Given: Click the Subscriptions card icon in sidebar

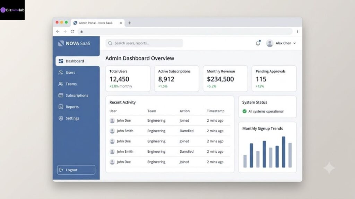Looking at the screenshot, I should [61, 95].
